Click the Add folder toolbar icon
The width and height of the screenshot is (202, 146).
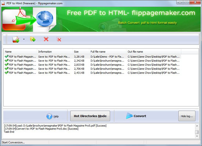[33, 39]
